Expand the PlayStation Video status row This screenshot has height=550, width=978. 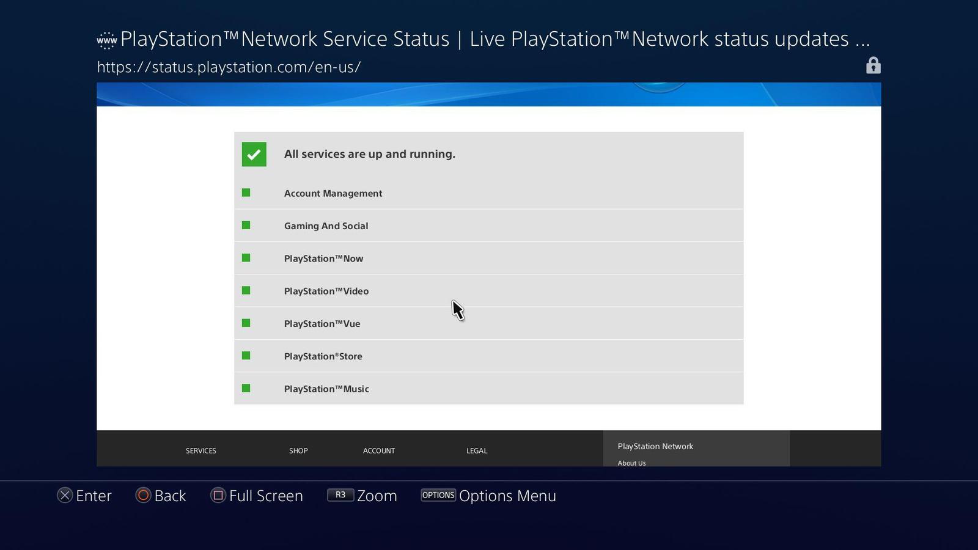(326, 291)
